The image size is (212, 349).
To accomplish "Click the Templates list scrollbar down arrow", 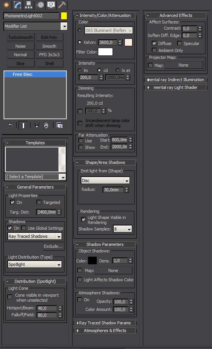I will click(x=62, y=168).
